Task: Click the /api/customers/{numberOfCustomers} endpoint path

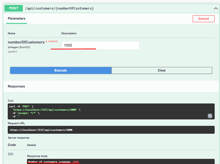Action: [x=59, y=8]
